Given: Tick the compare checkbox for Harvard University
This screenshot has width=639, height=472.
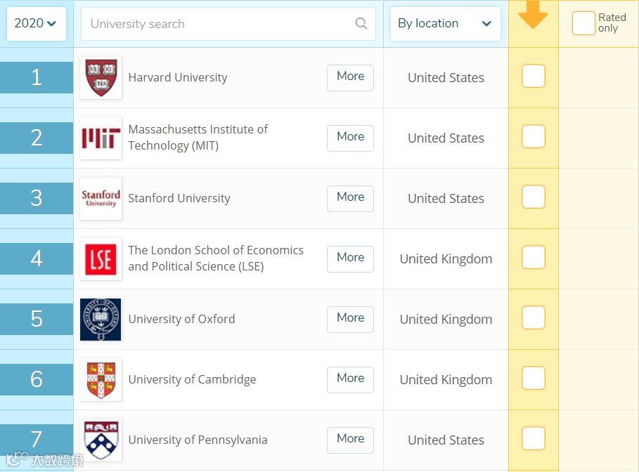Looking at the screenshot, I should pos(534,77).
